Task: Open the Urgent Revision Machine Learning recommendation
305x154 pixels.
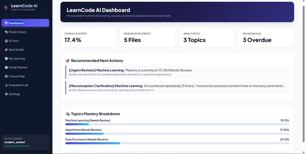Action: click(x=177, y=72)
